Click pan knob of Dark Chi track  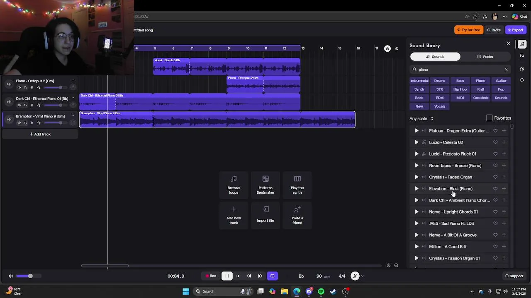coord(73,105)
